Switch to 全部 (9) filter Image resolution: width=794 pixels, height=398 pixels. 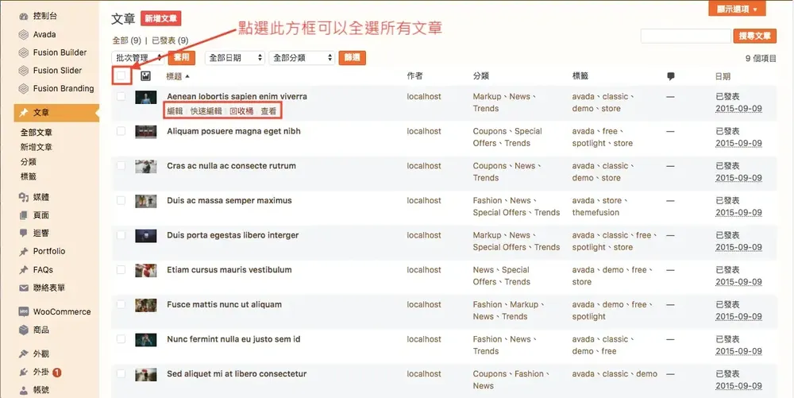[126, 40]
